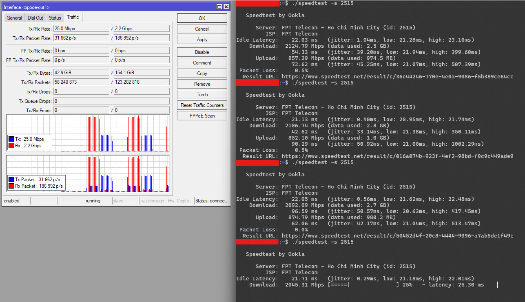Select the Tx Packet Rate field 31 662 p/s
The height and width of the screenshot is (302, 525).
pos(81,38)
